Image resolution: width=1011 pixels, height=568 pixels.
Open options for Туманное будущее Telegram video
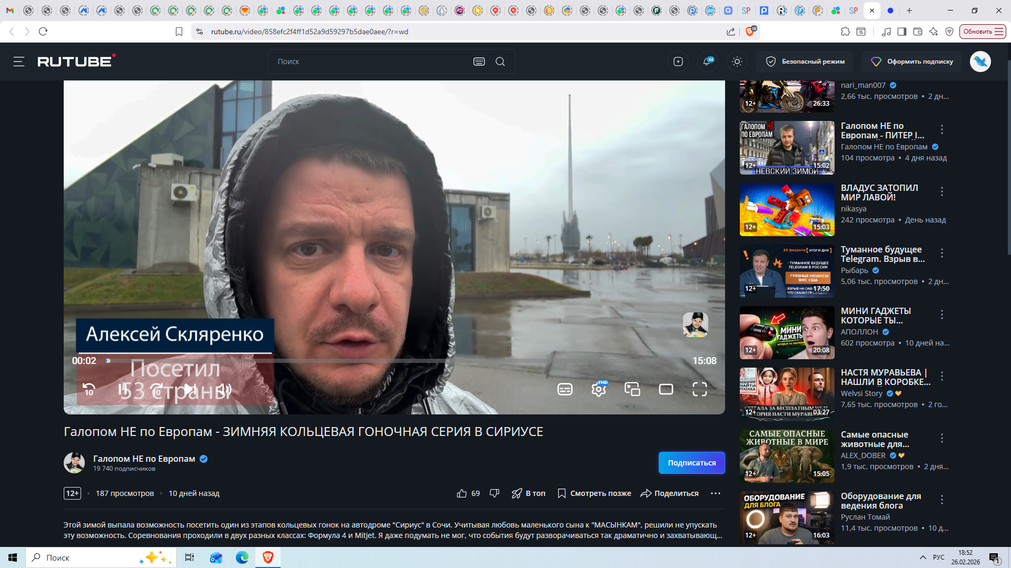pyautogui.click(x=942, y=253)
